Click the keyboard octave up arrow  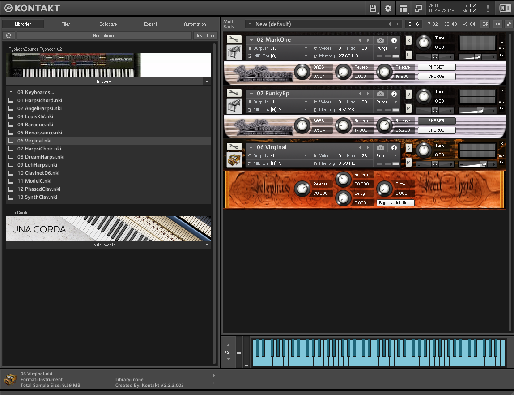[x=229, y=345]
